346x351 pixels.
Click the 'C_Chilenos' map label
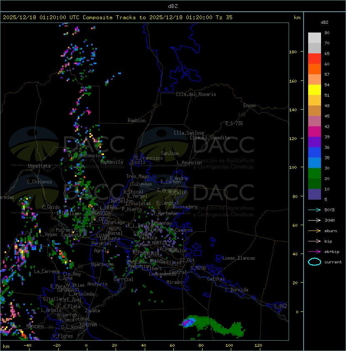tap(40, 182)
